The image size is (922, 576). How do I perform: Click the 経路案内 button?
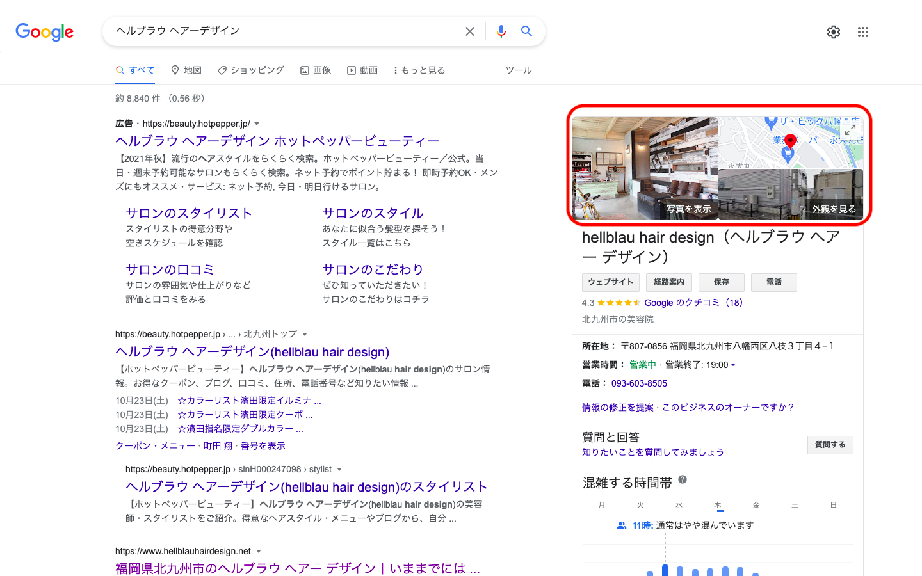[x=669, y=282]
